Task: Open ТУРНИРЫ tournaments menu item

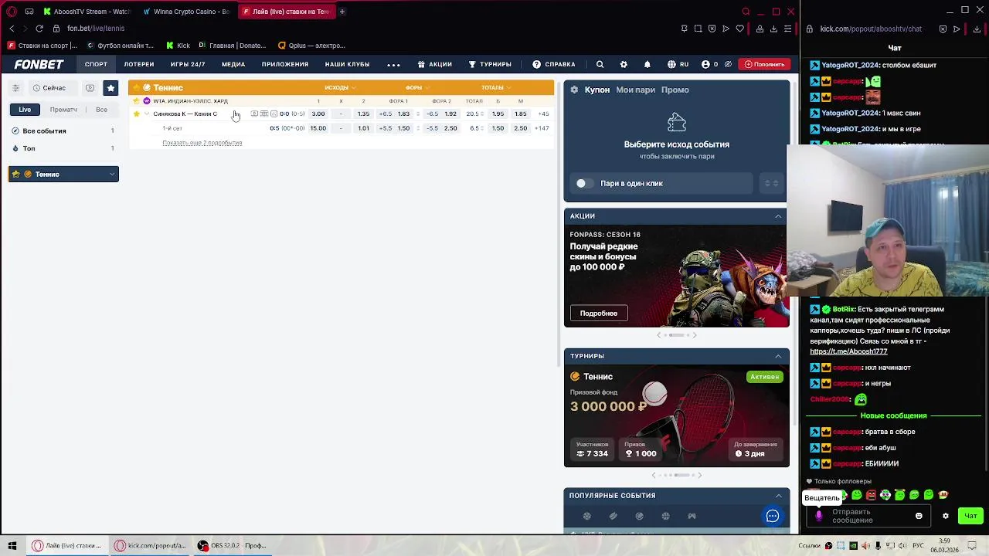Action: point(490,64)
